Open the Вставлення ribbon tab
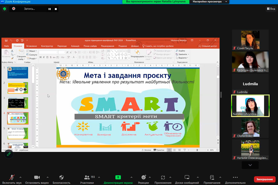The image size is (278, 185). coord(32,46)
